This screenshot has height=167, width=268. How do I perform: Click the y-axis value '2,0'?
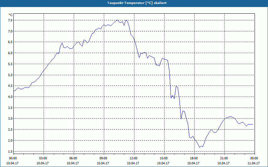[x=10, y=140]
